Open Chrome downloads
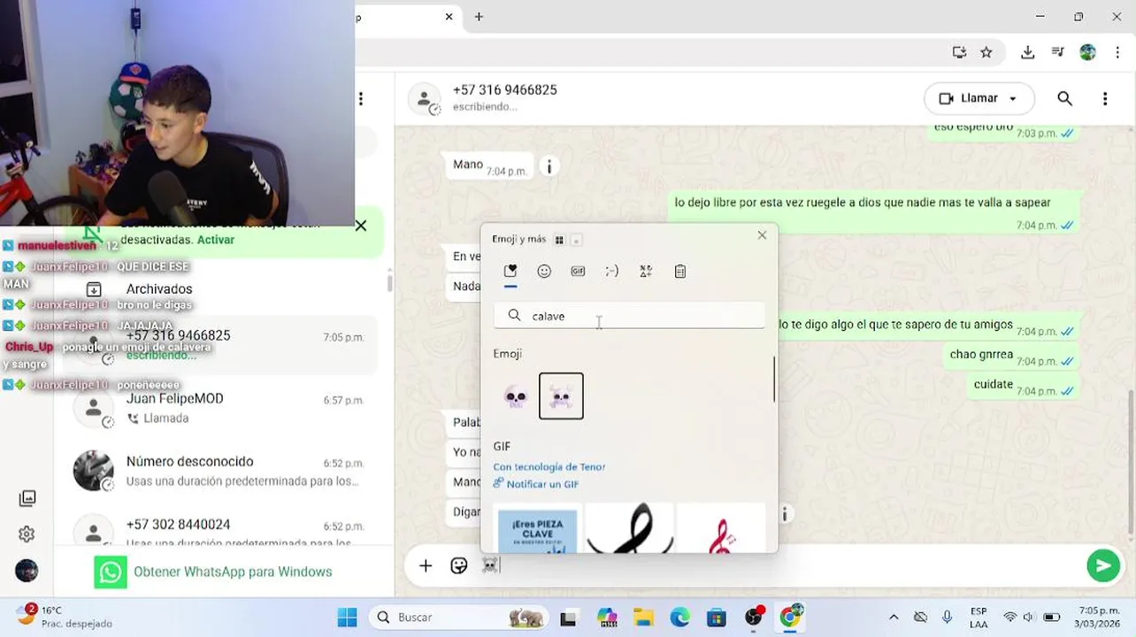The height and width of the screenshot is (637, 1136). (x=1027, y=52)
